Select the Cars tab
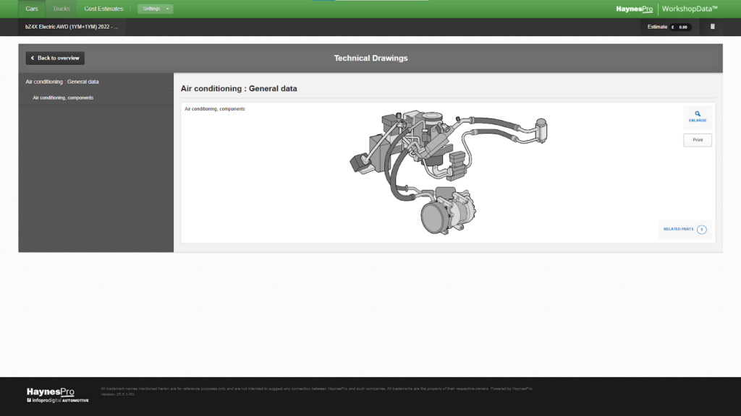This screenshot has width=741, height=416. 31,9
